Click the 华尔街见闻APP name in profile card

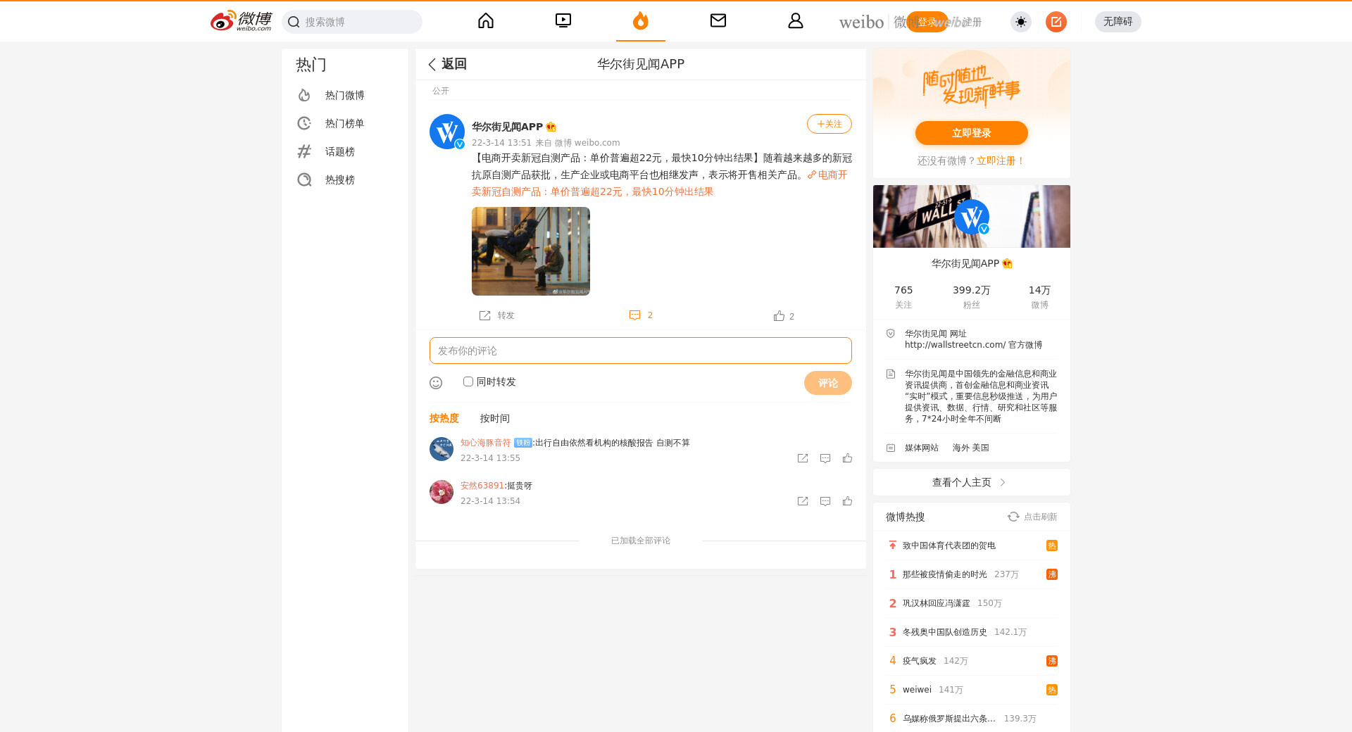(x=965, y=263)
